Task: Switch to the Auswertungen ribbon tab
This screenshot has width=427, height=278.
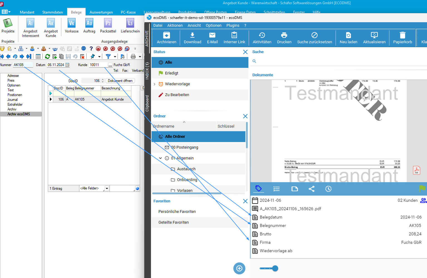Action: pos(101,12)
